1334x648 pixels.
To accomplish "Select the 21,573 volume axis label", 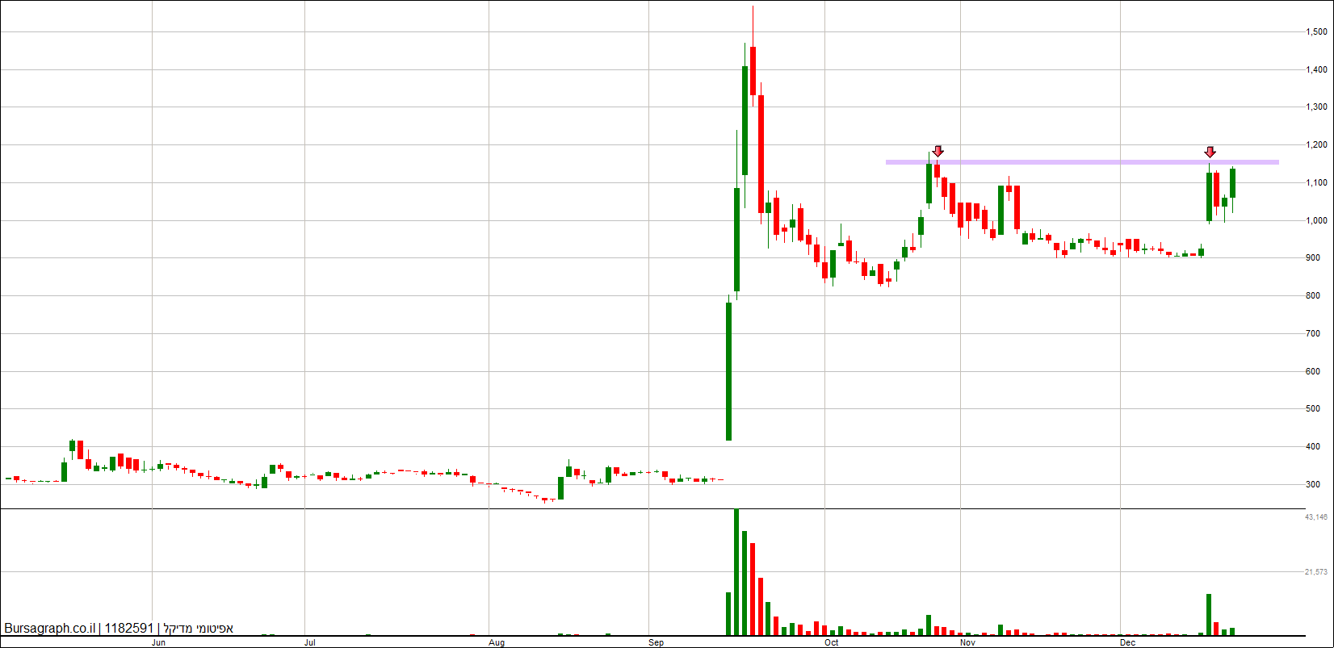I will click(1316, 572).
